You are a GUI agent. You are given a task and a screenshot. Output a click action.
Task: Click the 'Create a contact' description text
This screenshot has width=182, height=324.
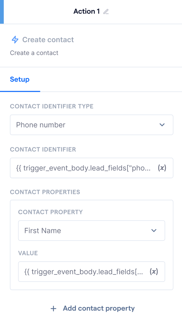pos(34,53)
